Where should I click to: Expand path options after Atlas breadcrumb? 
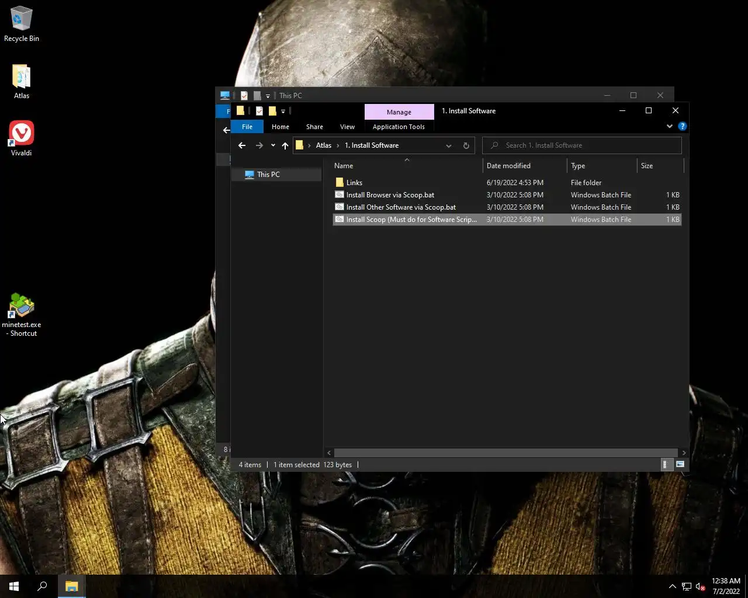[338, 145]
